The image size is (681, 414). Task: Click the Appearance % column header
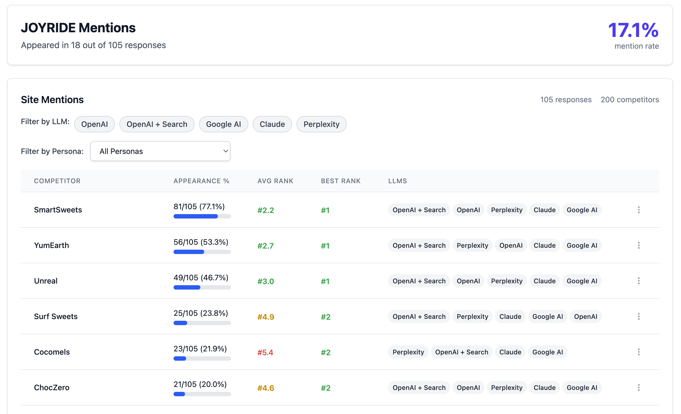click(201, 181)
